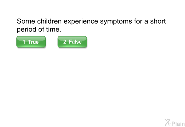Click the question text about children's symptoms

pyautogui.click(x=91, y=25)
